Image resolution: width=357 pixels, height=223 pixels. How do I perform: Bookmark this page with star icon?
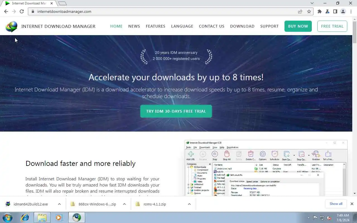pyautogui.click(x=309, y=11)
